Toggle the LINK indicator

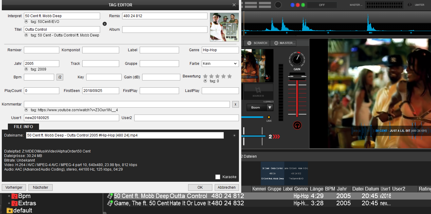(269, 117)
